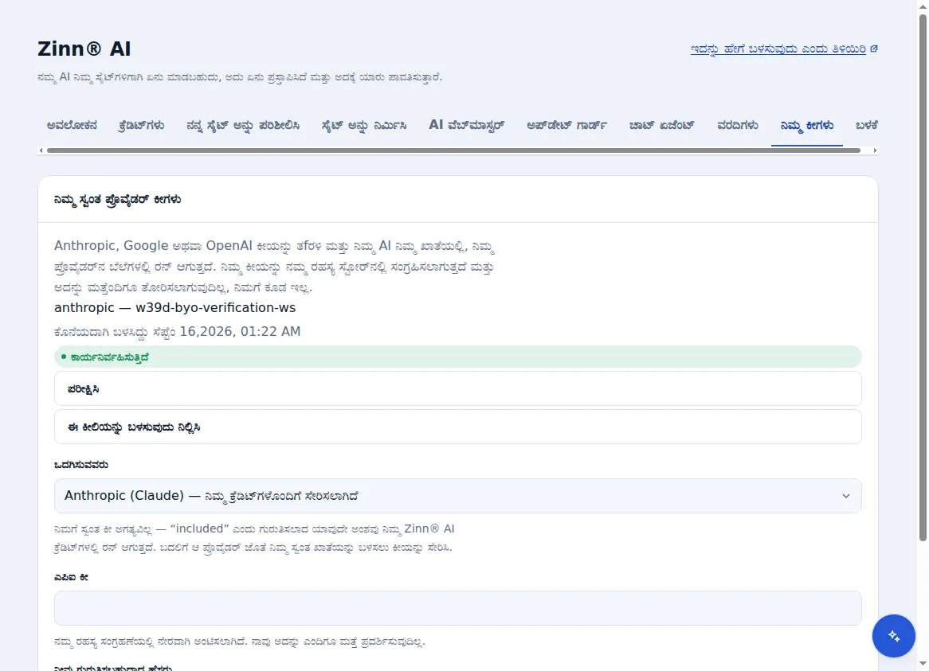
Task: Click the ನಿಮ್ಮ ಸ್ವಂತ ಪ್ರೊವೈಡರ್ ಕೀಗಳು card heading
Action: (117, 200)
